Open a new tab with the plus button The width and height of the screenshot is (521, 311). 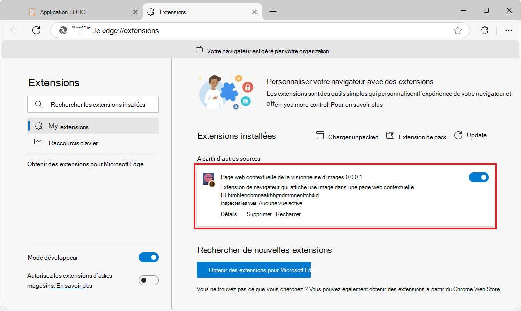click(x=273, y=11)
